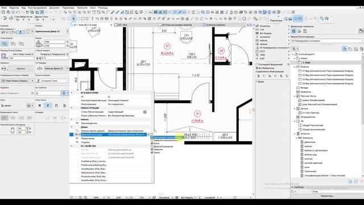This screenshot has height=205, width=364.
Task: Click the Зеркально button
Action: point(20,68)
